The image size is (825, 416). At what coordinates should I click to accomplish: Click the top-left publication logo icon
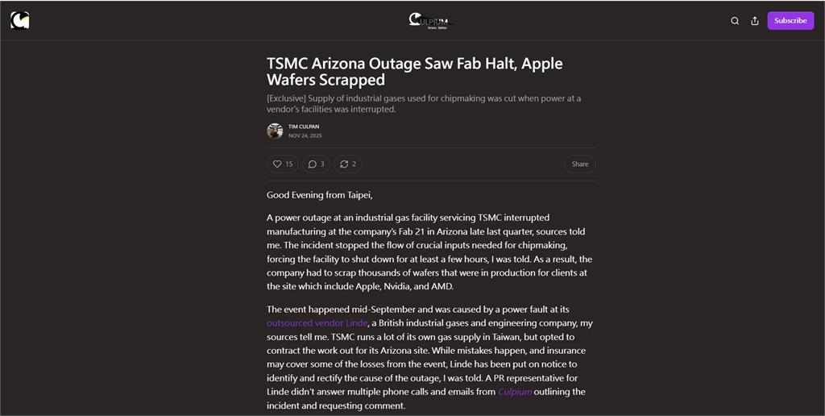(x=20, y=20)
